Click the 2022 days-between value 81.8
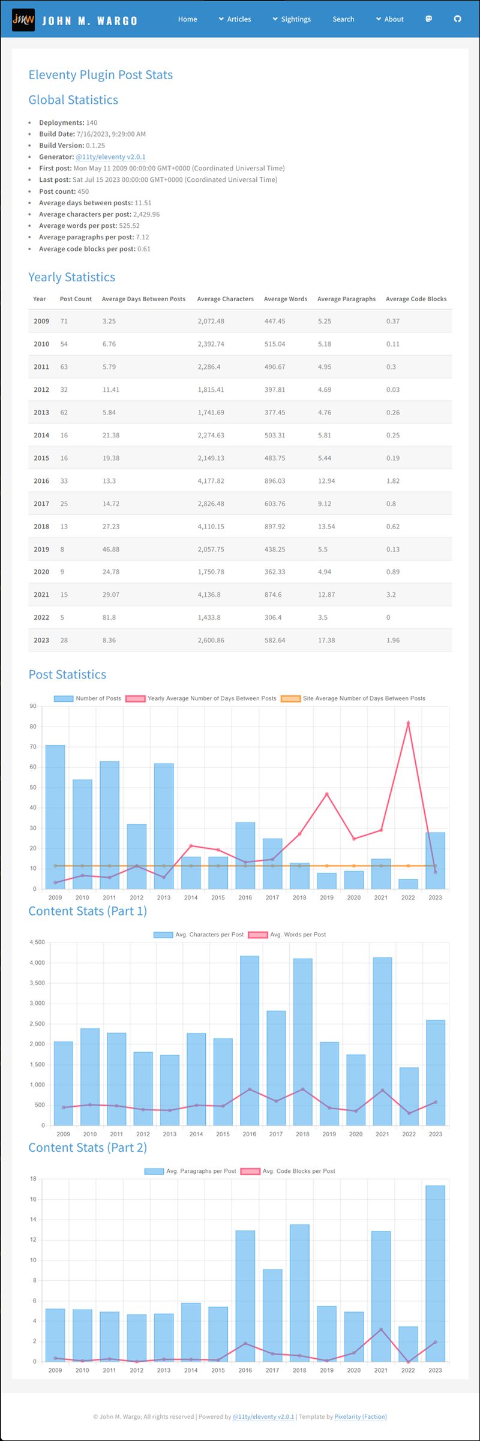480x1441 pixels. tap(109, 617)
